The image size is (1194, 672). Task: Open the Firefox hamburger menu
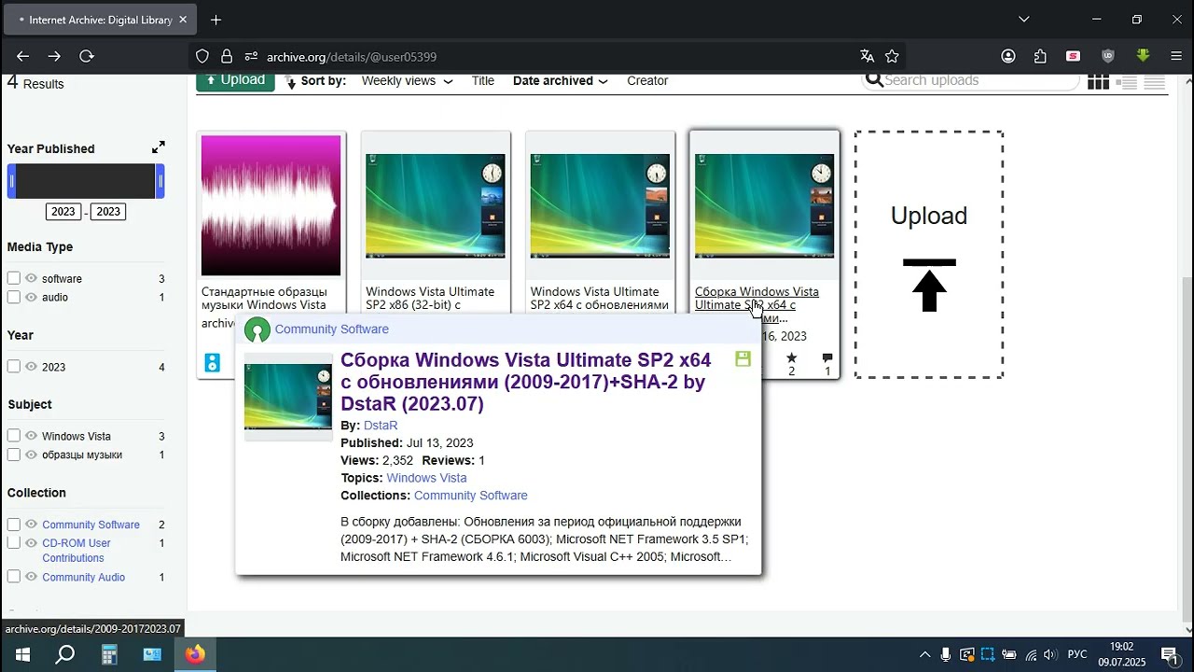[1177, 56]
